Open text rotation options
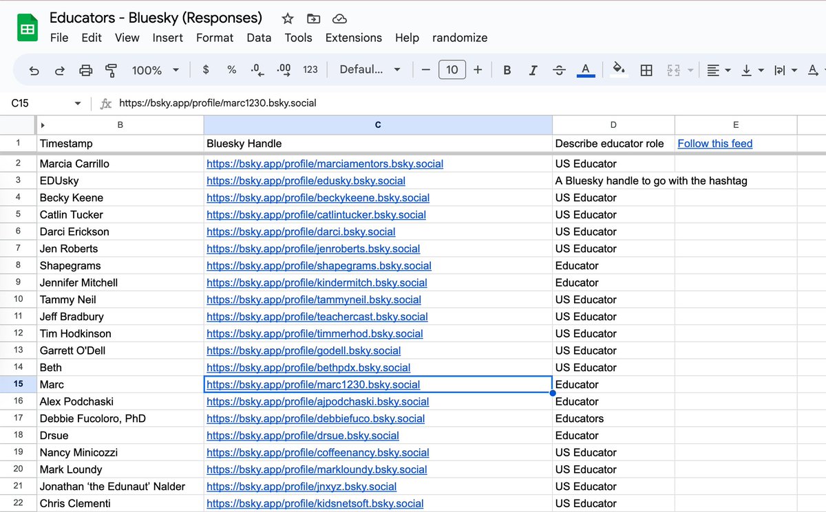The image size is (826, 512). point(815,70)
